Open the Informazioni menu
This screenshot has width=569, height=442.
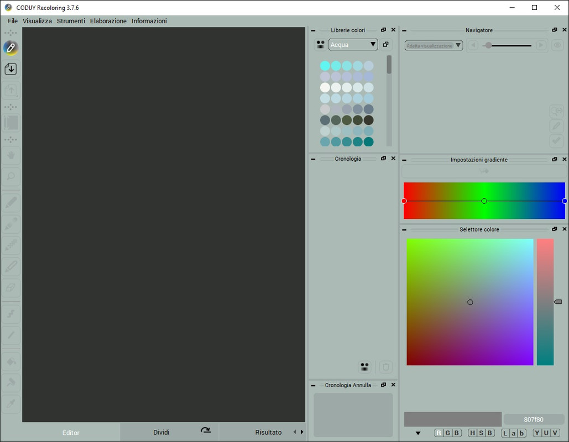click(149, 21)
